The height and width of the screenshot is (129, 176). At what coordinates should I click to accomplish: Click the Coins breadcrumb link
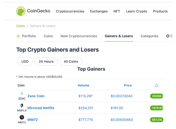(x=20, y=26)
